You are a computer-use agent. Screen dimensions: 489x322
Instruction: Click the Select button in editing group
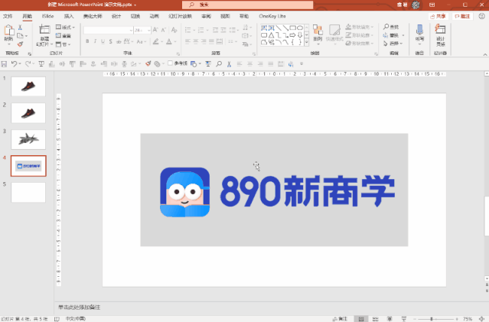[393, 44]
